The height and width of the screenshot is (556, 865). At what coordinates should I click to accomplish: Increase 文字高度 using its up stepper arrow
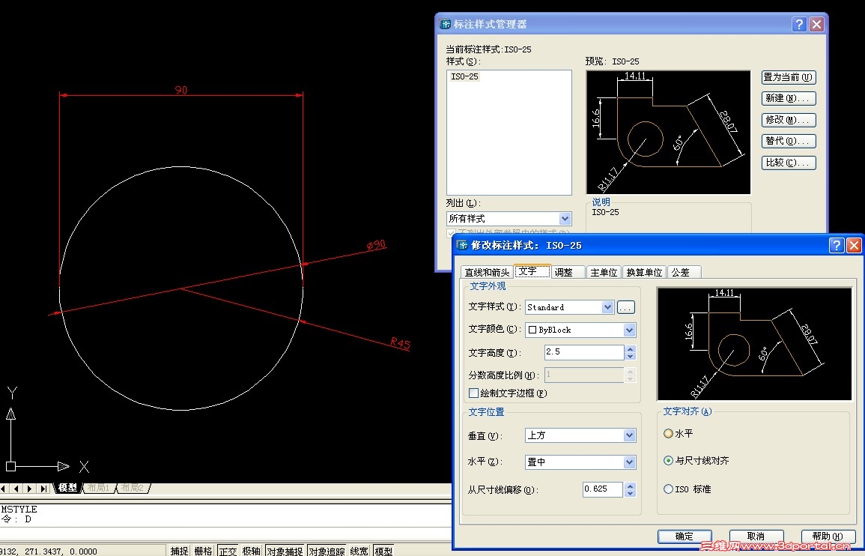coord(630,348)
